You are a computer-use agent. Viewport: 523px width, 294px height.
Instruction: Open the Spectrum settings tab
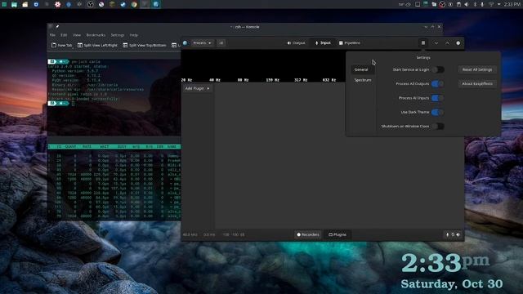(x=362, y=80)
